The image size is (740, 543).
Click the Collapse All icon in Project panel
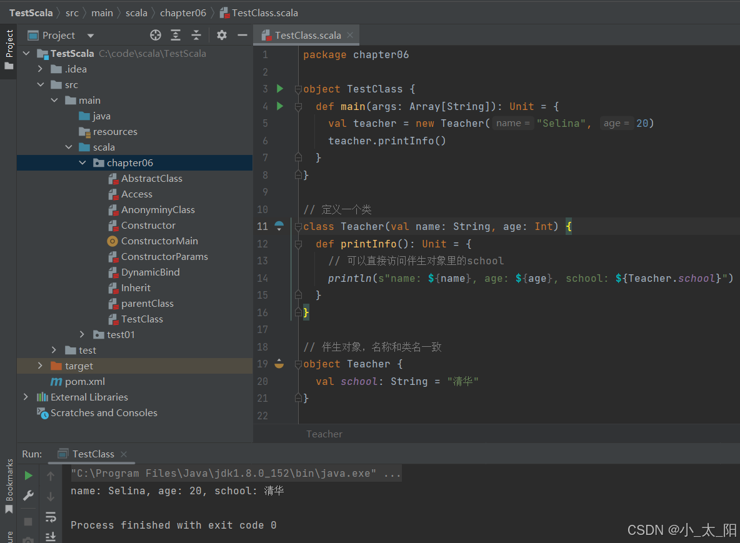pyautogui.click(x=196, y=36)
